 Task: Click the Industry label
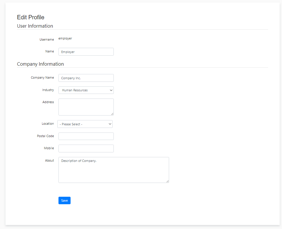(48, 90)
